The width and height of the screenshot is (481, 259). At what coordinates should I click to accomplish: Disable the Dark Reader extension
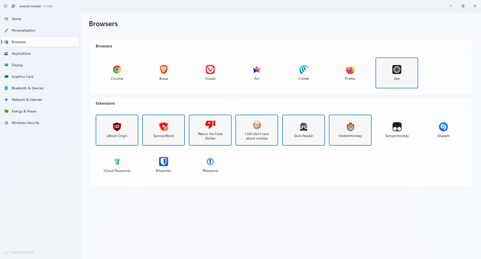point(304,130)
